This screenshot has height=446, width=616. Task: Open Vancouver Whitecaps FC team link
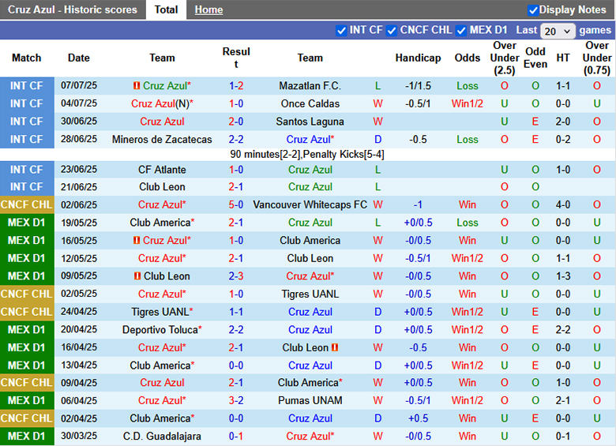tap(310, 204)
